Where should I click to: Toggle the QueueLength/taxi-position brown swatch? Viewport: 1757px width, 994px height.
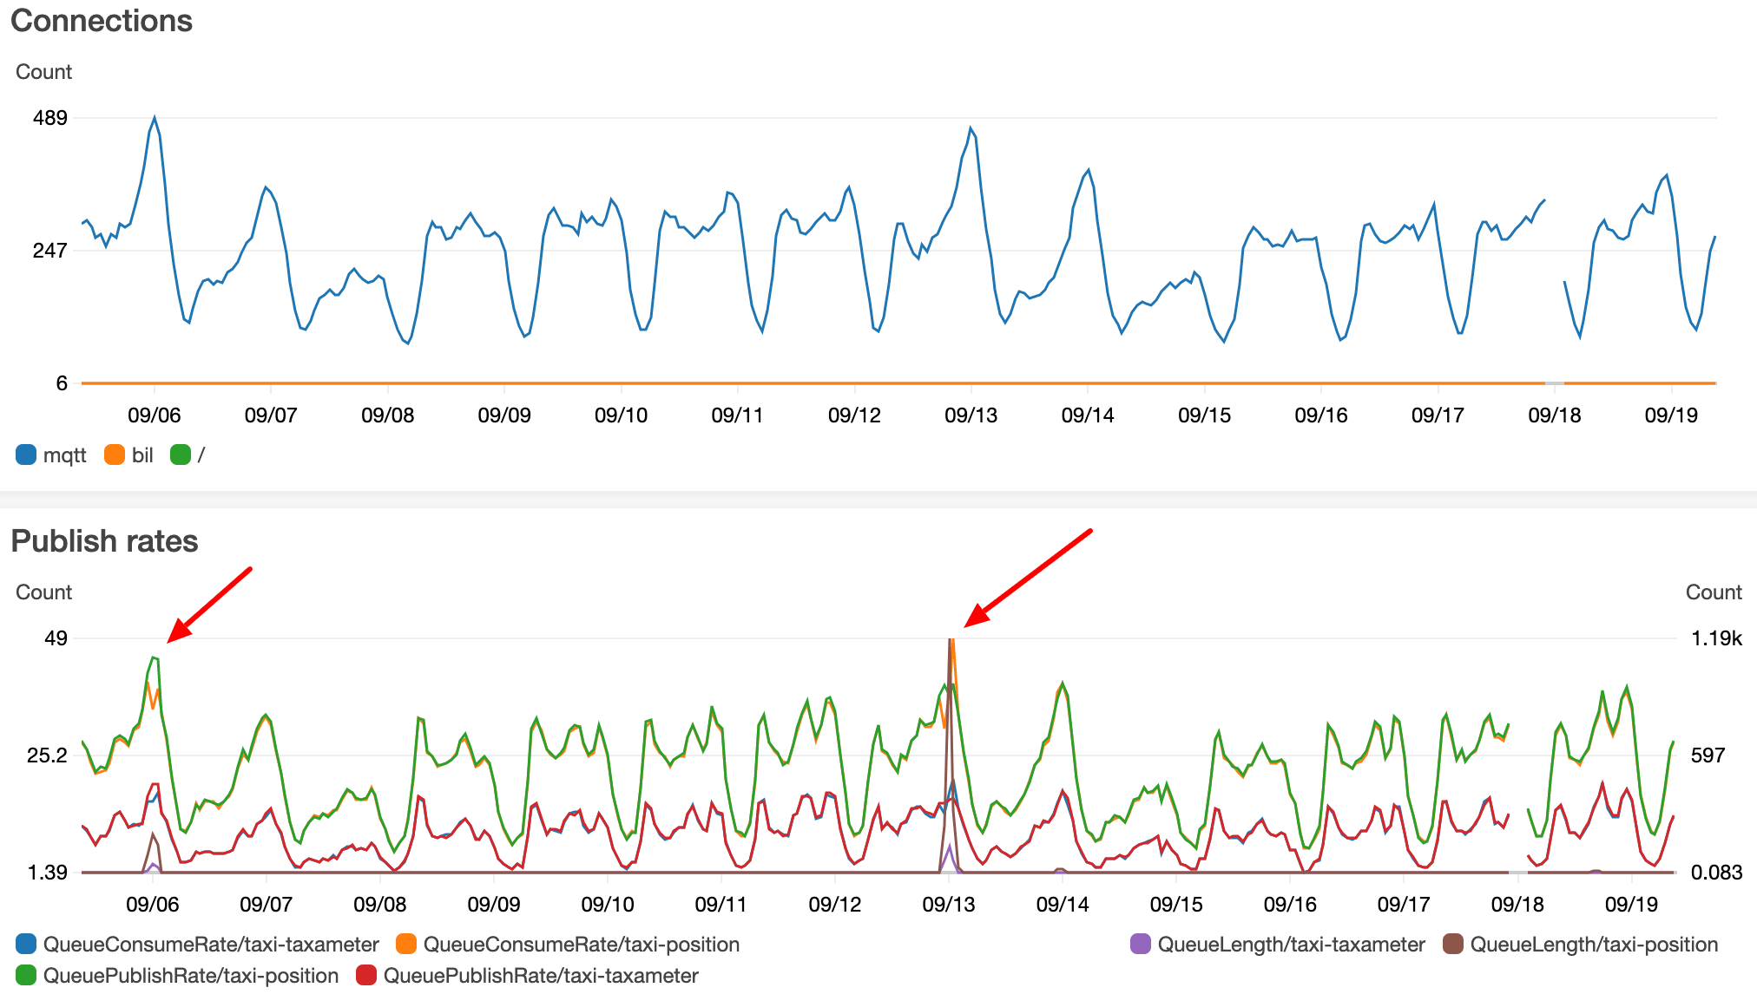tap(1453, 944)
